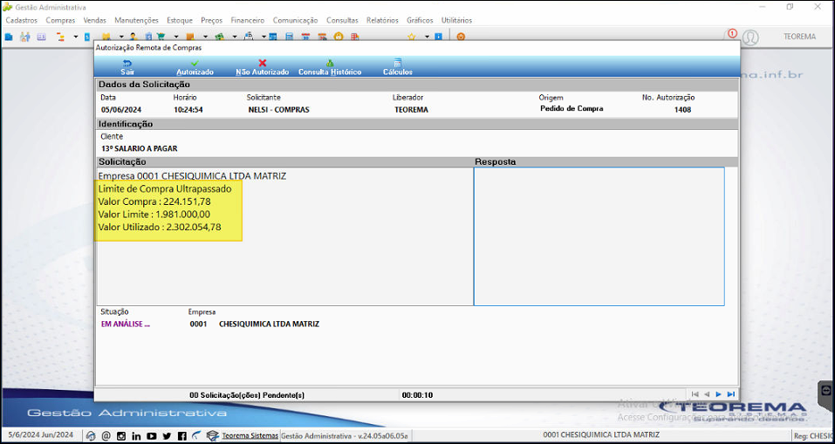Click the green money toolbar icon

(218, 37)
